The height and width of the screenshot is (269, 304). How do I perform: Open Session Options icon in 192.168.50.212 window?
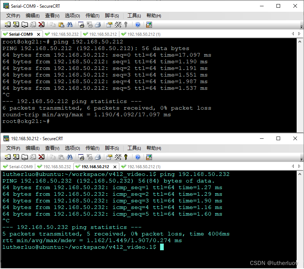click(x=109, y=157)
